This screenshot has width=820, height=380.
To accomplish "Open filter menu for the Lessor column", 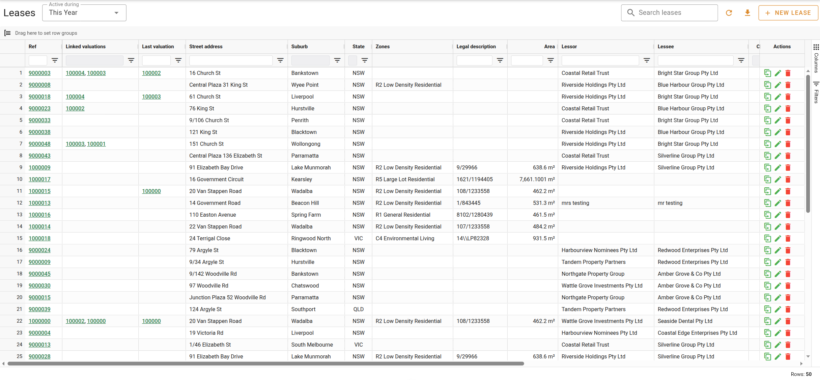I will pos(647,60).
